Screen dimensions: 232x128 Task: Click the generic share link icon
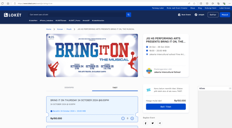[160, 123]
